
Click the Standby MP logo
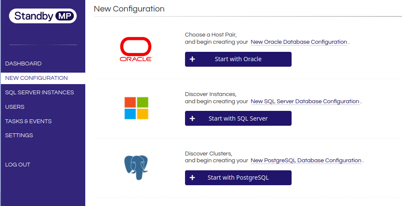click(x=43, y=16)
